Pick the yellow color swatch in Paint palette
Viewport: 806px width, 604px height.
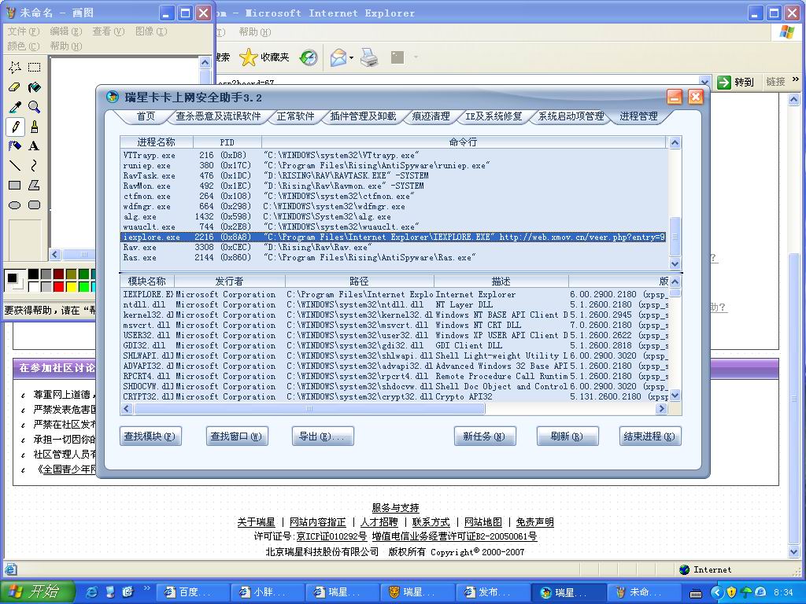click(72, 286)
